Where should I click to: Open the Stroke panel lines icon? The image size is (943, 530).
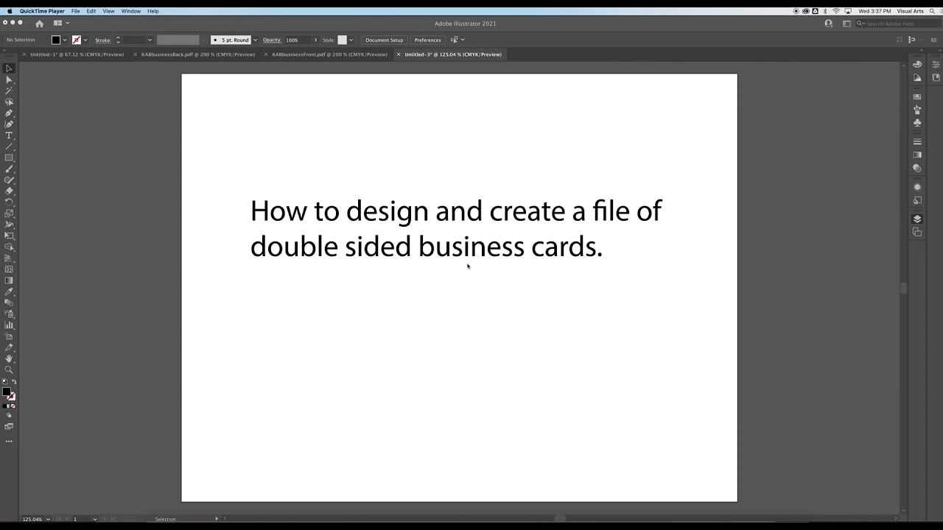(917, 141)
